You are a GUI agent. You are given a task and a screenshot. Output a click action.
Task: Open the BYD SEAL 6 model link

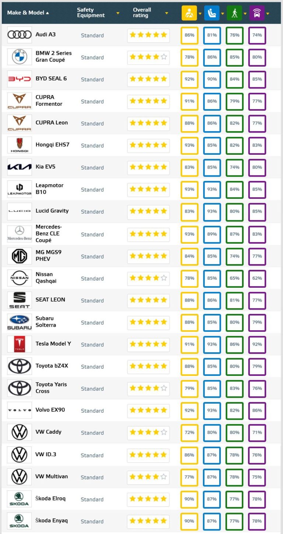coord(51,79)
